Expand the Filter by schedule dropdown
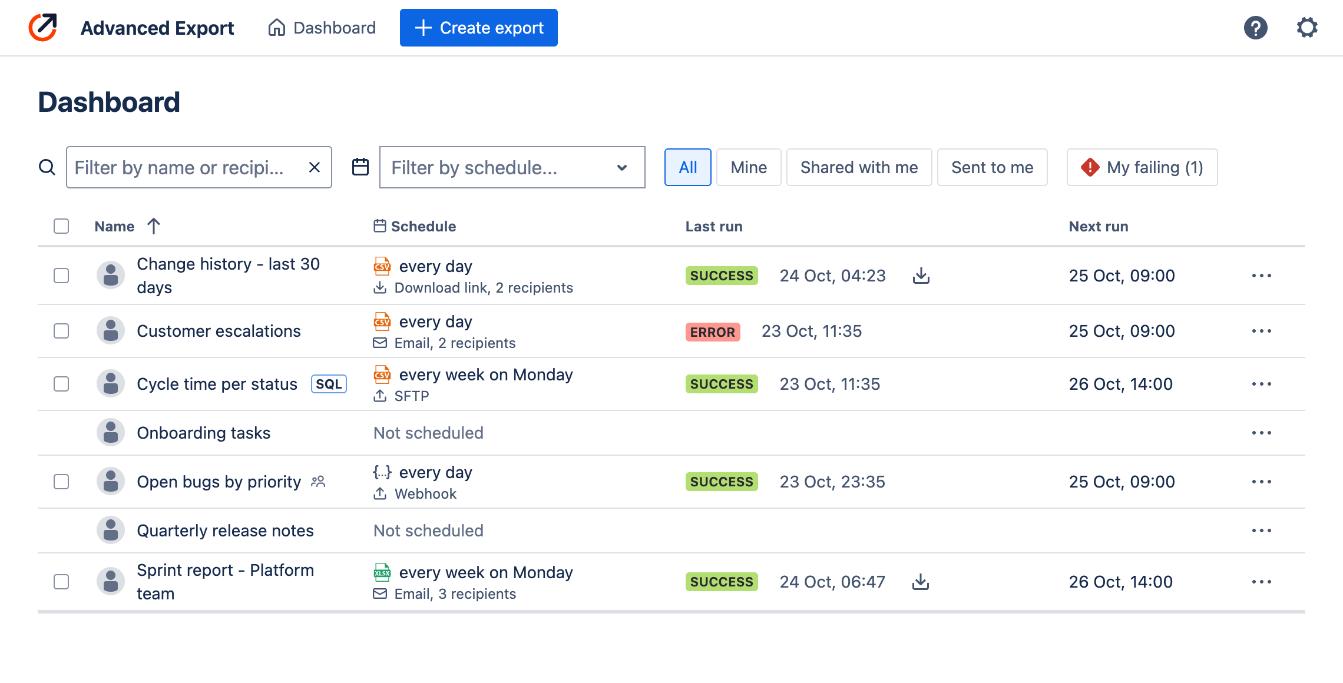Viewport: 1343px width, 683px height. (x=512, y=167)
